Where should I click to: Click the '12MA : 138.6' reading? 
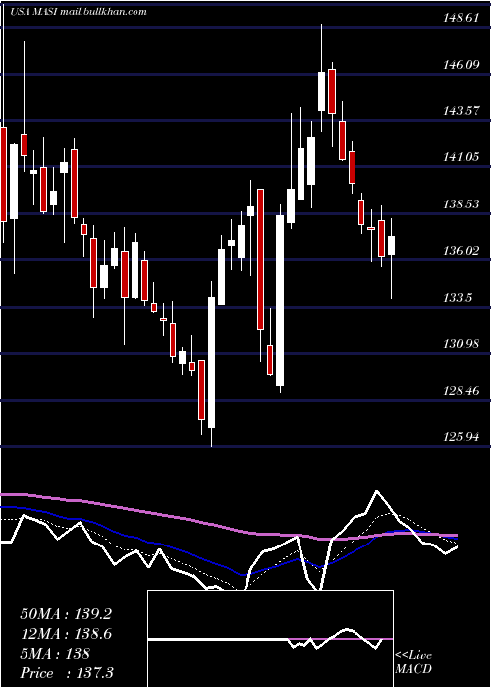tap(66, 634)
